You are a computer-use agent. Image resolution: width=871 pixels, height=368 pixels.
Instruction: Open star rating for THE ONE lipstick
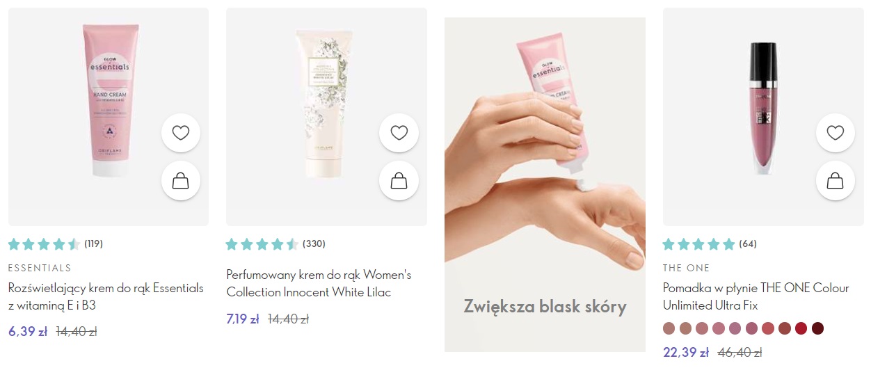coord(699,244)
